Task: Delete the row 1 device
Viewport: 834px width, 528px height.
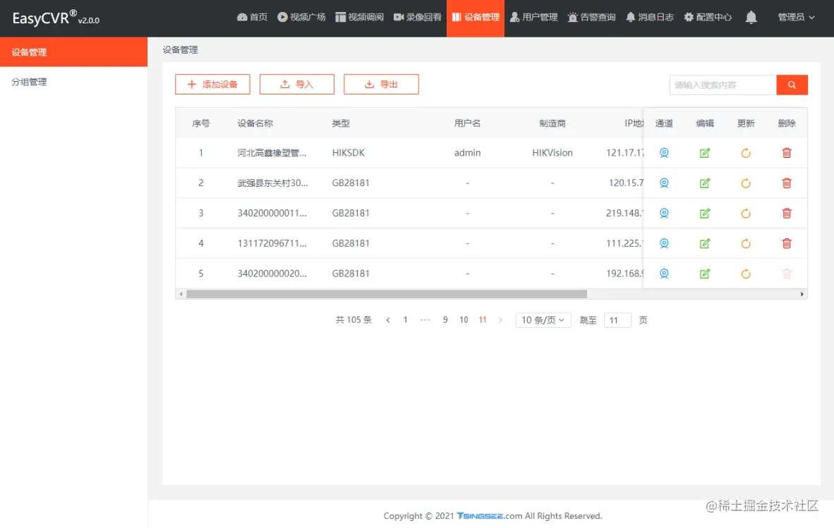Action: 787,153
